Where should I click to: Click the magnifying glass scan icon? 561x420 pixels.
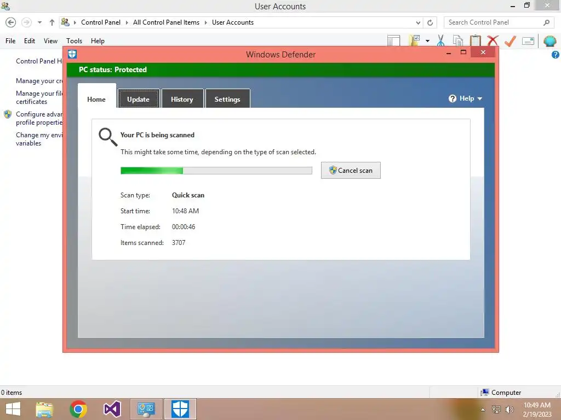tap(108, 137)
